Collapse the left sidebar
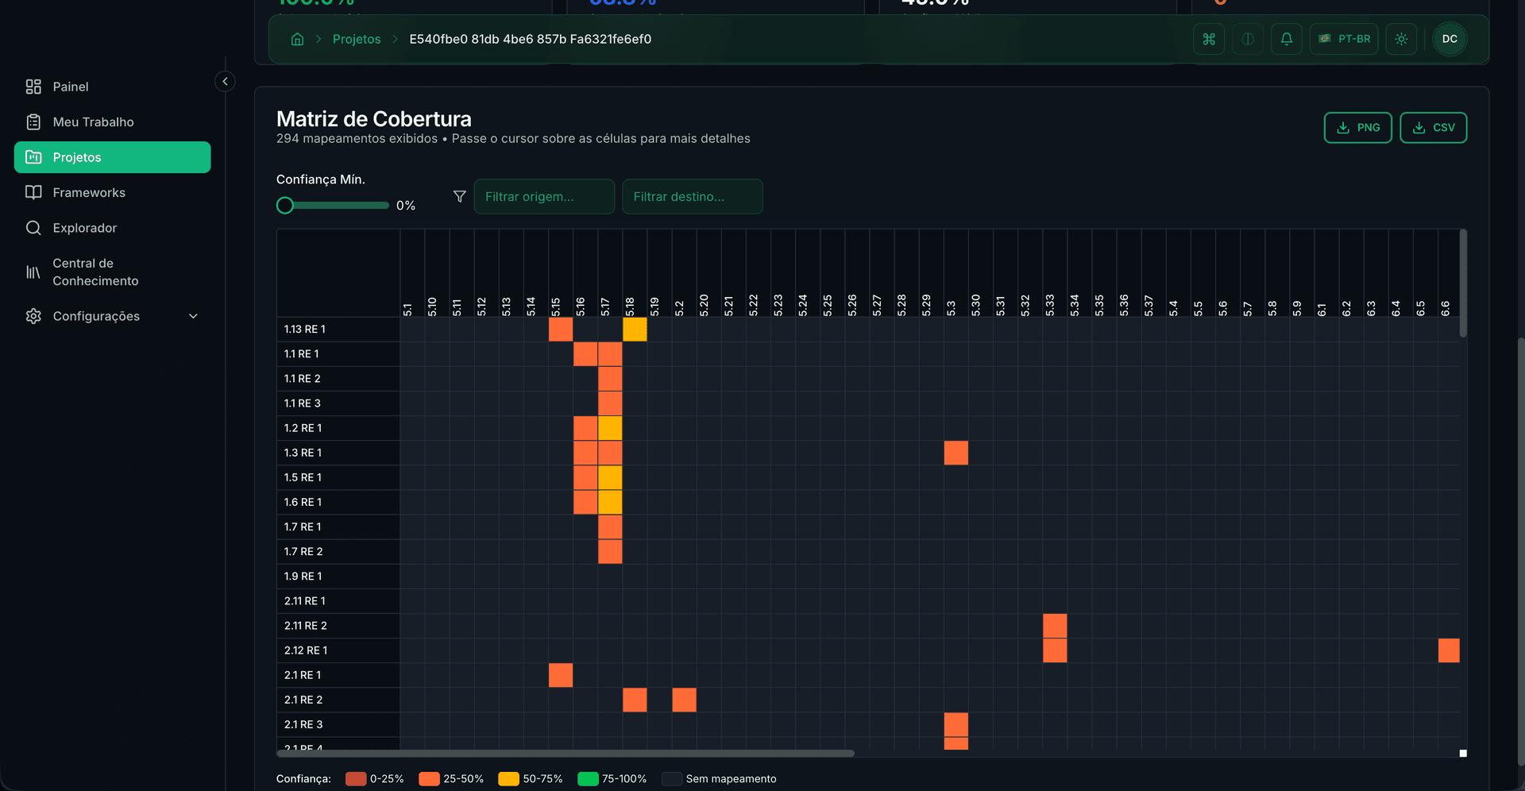This screenshot has height=791, width=1525. click(x=225, y=81)
